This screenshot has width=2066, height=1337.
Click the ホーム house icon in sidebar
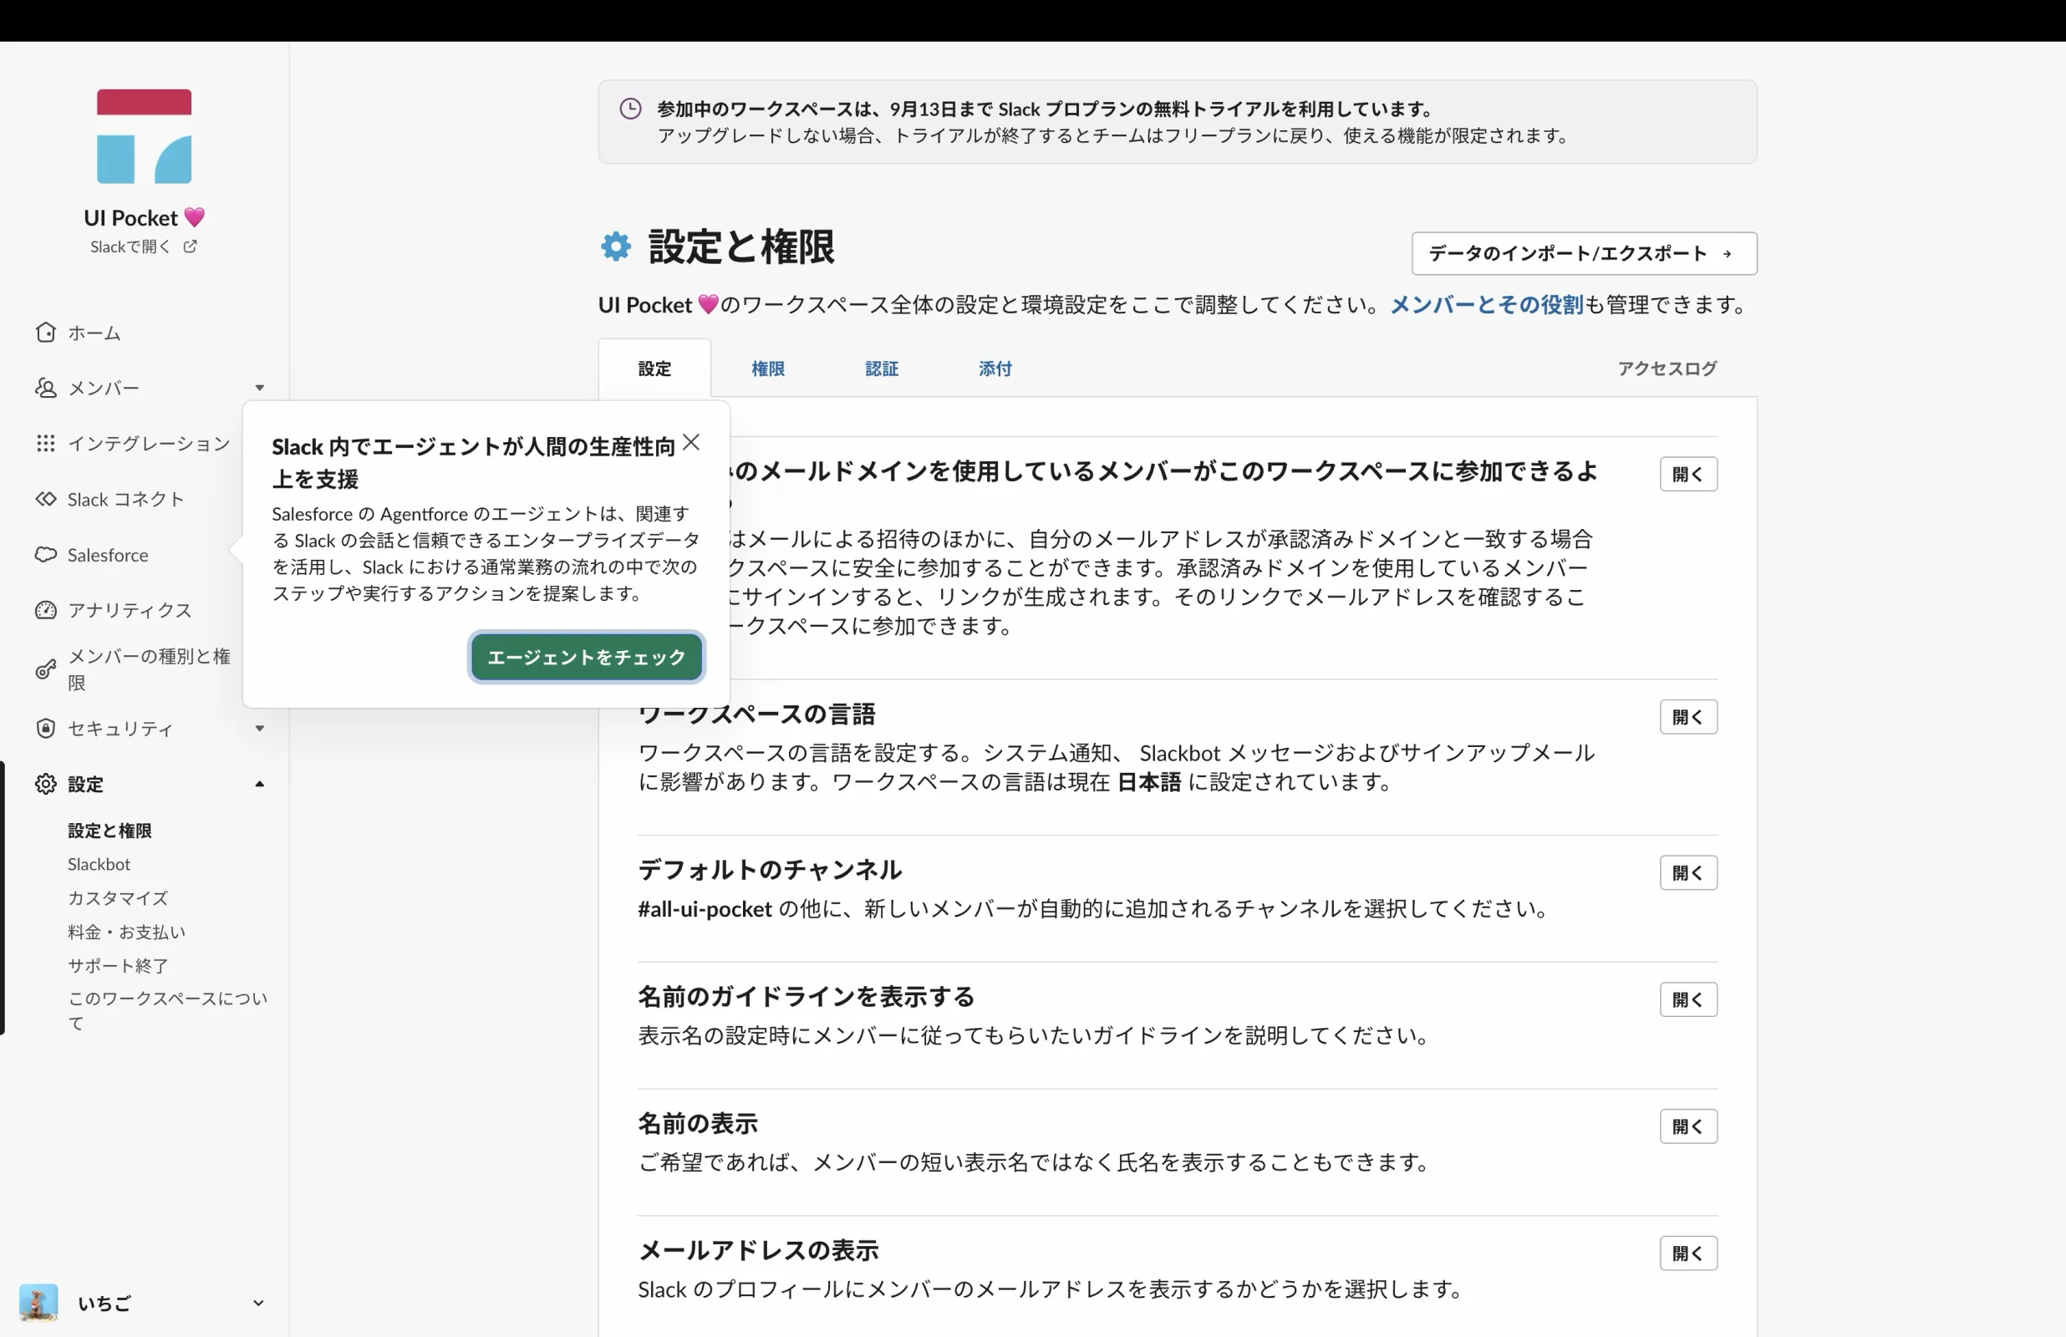tap(46, 333)
